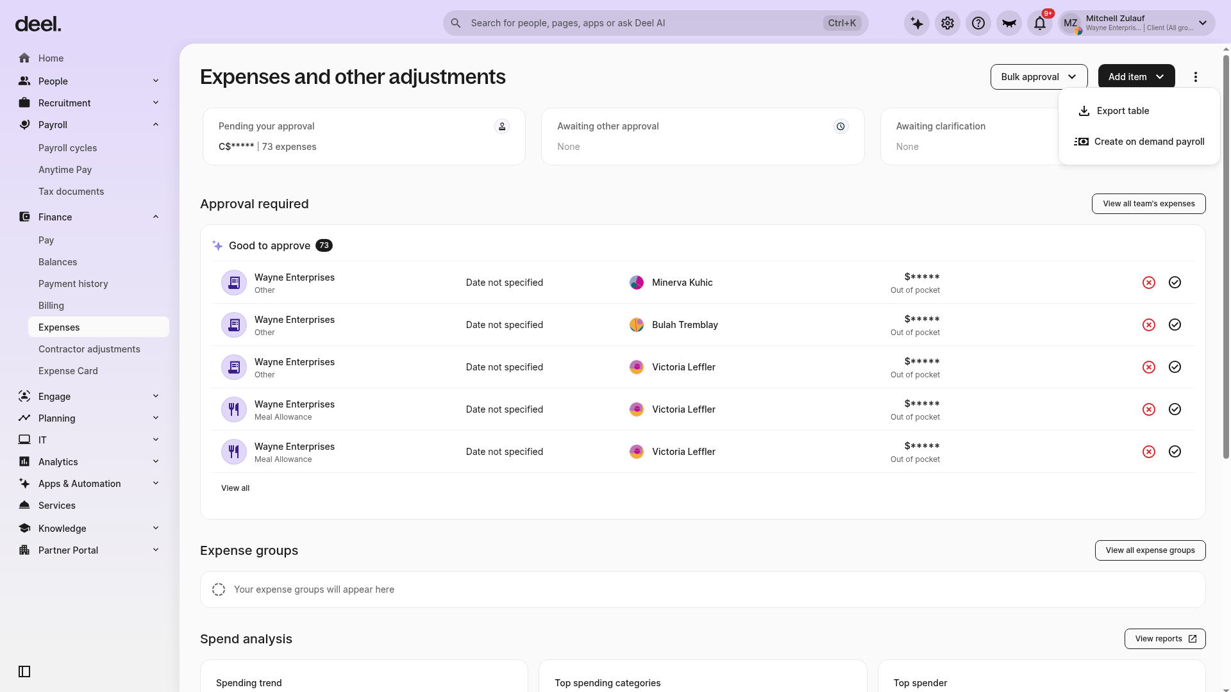This screenshot has width=1231, height=692.
Task: Navigate to Payment history
Action: [73, 284]
